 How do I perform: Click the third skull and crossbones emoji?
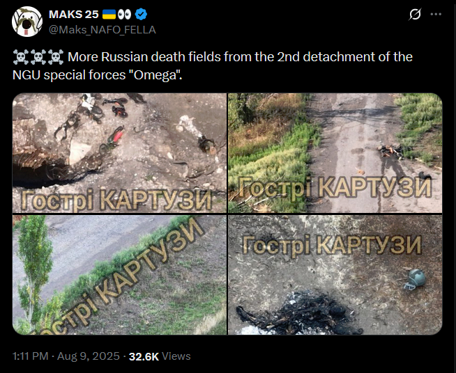click(x=56, y=57)
